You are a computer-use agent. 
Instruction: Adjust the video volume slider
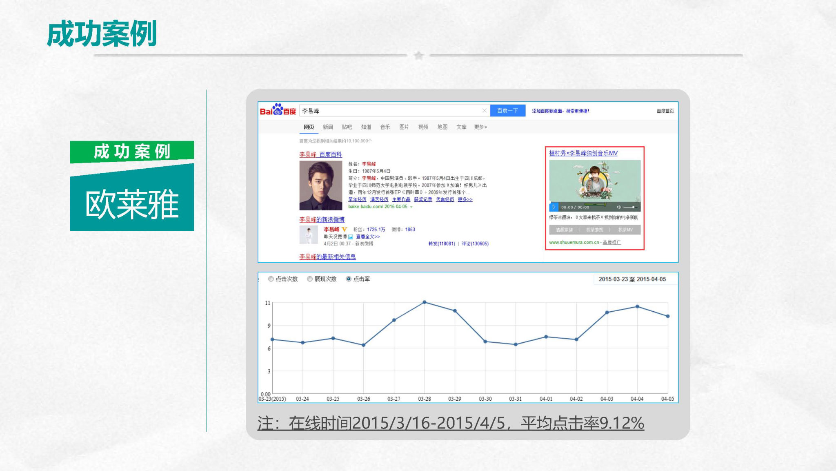click(x=633, y=207)
